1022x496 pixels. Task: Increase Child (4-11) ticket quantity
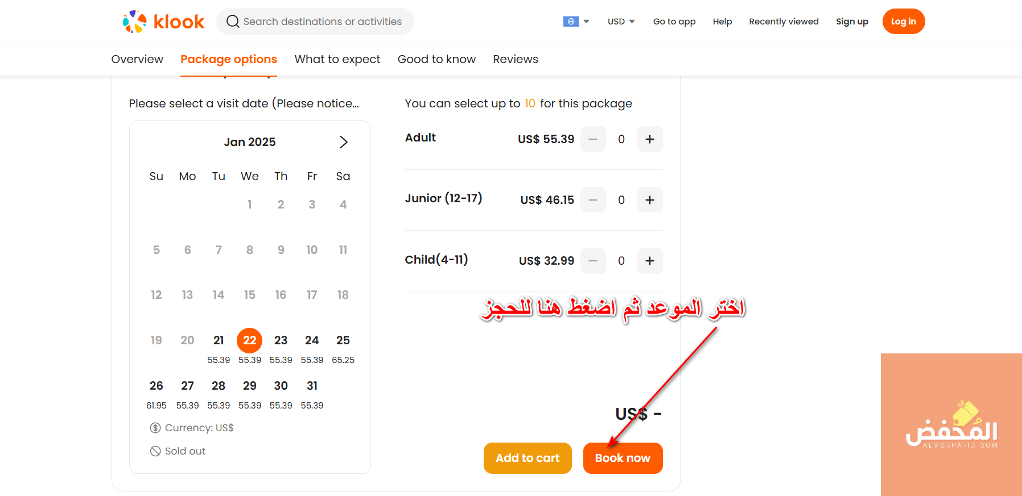click(x=649, y=261)
